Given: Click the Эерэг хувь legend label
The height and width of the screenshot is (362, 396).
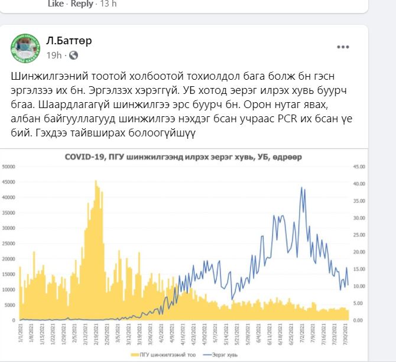Looking at the screenshot, I should (226, 353).
